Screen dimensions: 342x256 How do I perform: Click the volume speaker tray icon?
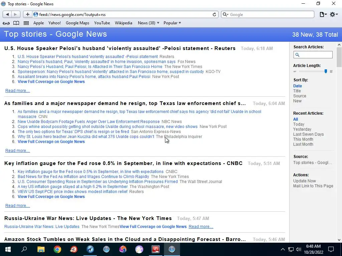click(x=299, y=249)
